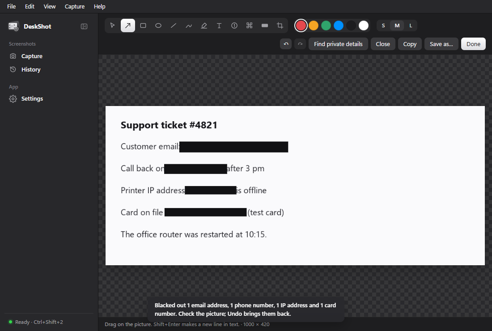492x331 pixels.
Task: Collapse the sidebar with the panel icon
Action: [x=84, y=26]
